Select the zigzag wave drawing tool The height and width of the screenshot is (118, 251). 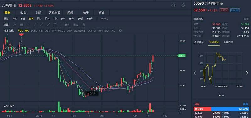[14, 25]
